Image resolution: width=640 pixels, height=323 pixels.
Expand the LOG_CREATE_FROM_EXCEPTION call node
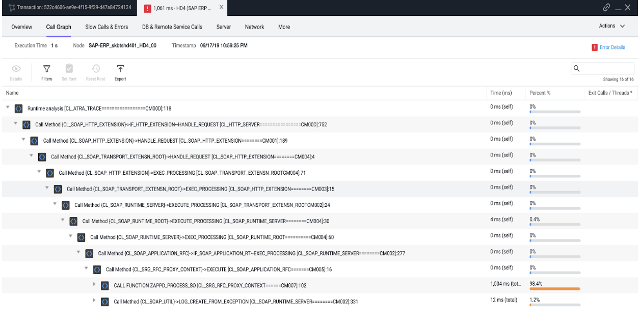tap(94, 300)
